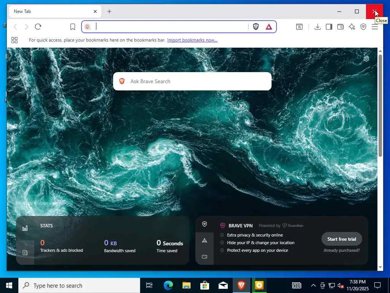The height and width of the screenshot is (293, 390).
Task: Open Task View on the taskbar
Action: pyautogui.click(x=149, y=285)
